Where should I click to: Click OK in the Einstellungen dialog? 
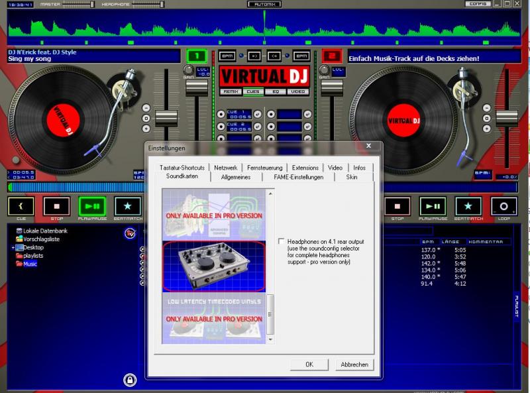pos(309,365)
